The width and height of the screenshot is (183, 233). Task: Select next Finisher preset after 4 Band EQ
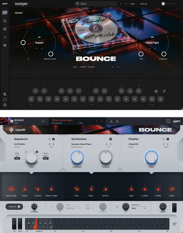168,144
